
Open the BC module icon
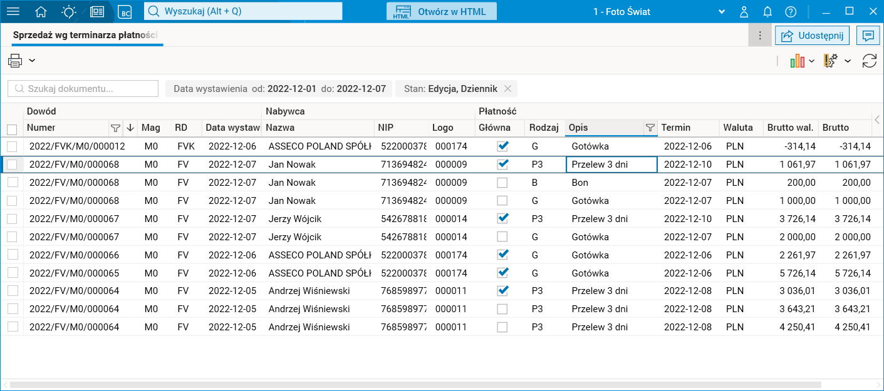point(125,11)
